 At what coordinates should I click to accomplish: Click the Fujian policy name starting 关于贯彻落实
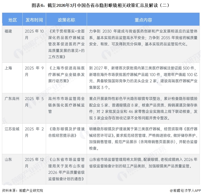tap(66, 44)
